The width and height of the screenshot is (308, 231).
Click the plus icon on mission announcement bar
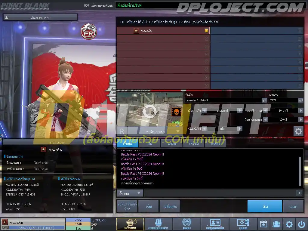(7, 17)
